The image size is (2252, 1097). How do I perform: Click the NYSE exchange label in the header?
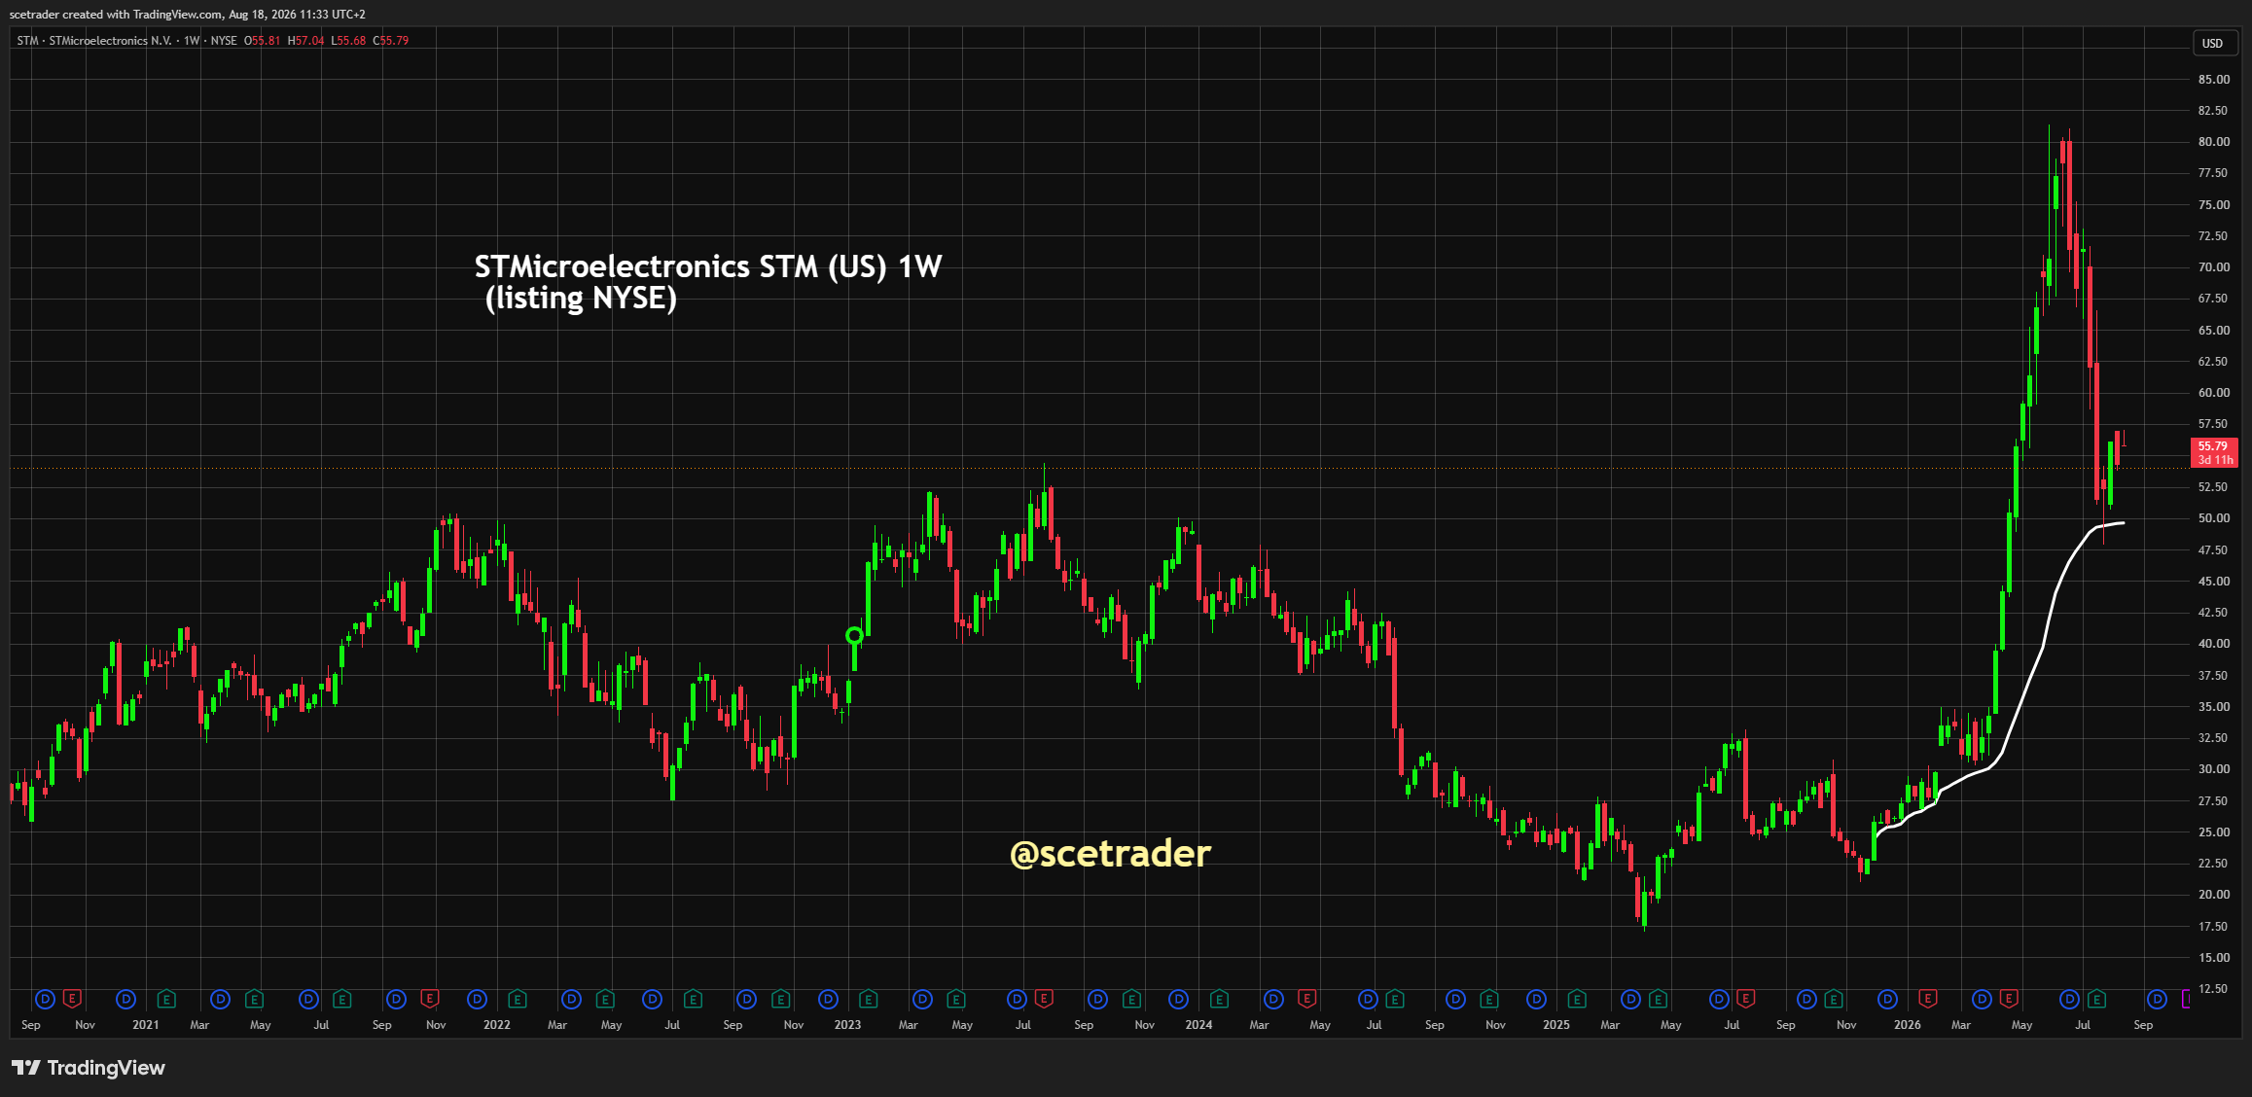pyautogui.click(x=224, y=41)
